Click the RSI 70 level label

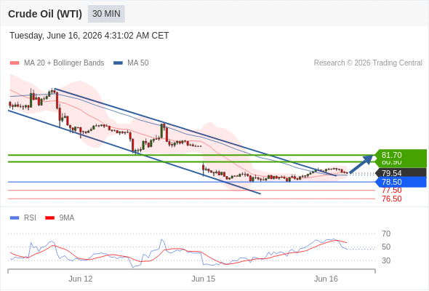tap(386, 234)
